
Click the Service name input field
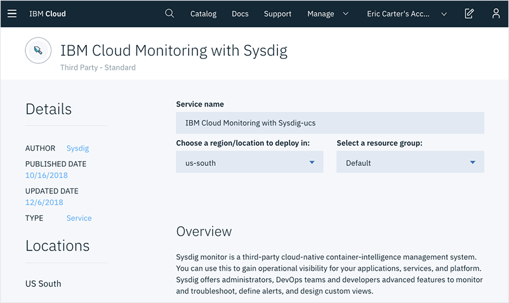coord(330,123)
